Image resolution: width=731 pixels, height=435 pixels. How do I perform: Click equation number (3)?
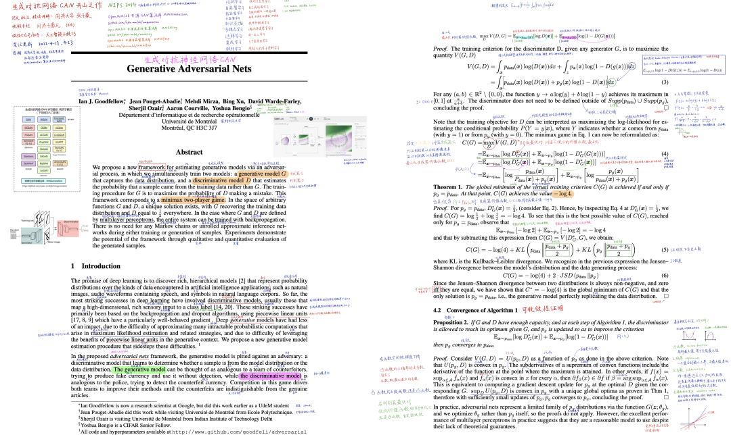[x=665, y=82]
